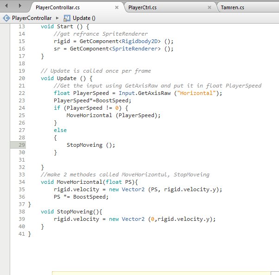Click line number 41 in the gutter
Image resolution: width=279 pixels, height=275 pixels.
(x=22, y=234)
